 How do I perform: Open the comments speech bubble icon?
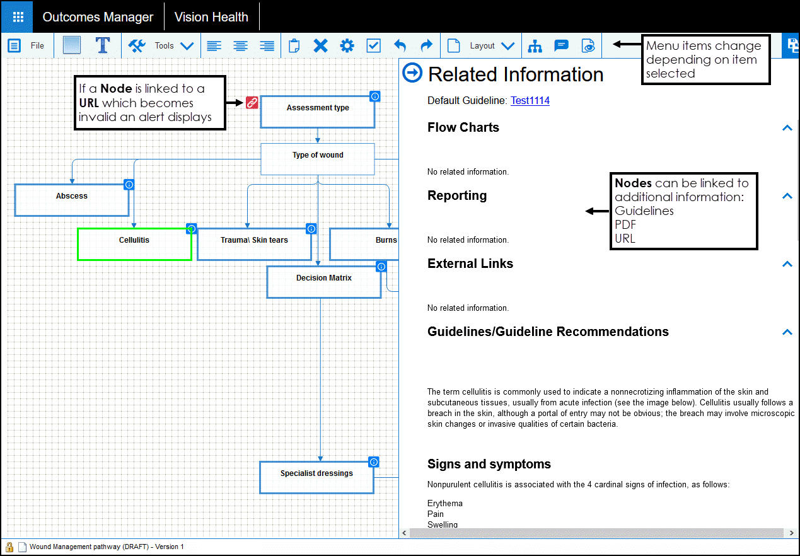pyautogui.click(x=561, y=45)
